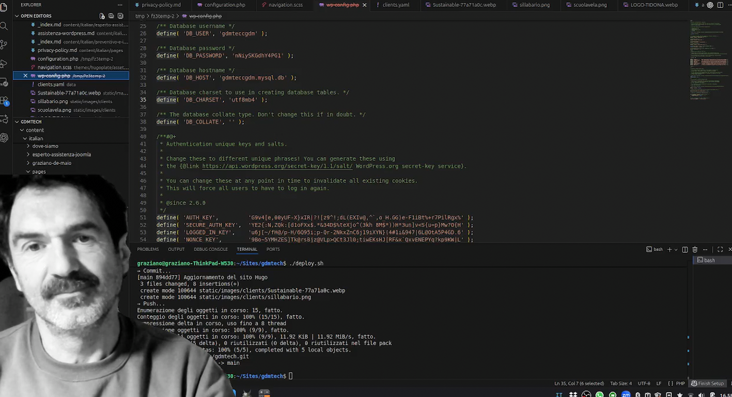Image resolution: width=732 pixels, height=397 pixels.
Task: Close all editors via the Open Editors icon
Action: (x=120, y=16)
